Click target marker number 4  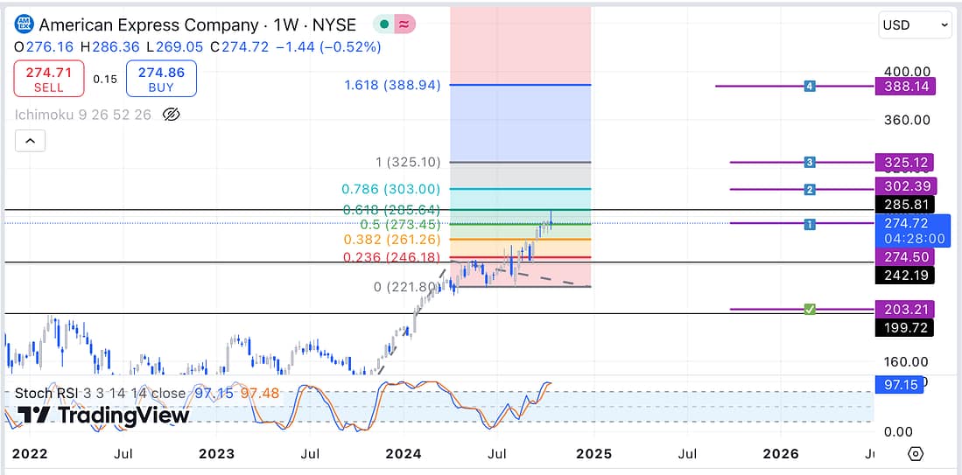pyautogui.click(x=810, y=86)
